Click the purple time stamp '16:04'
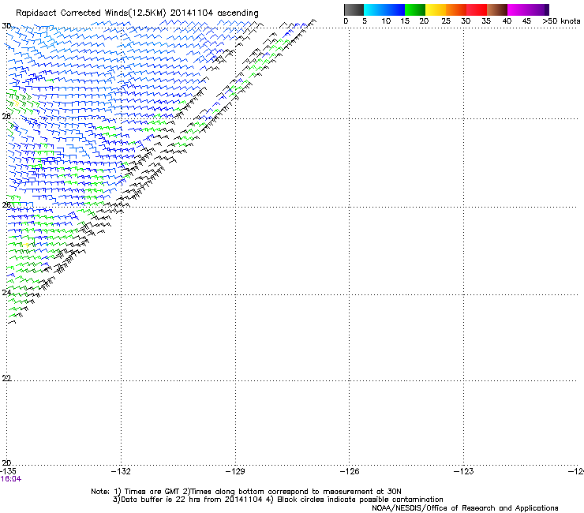Screen dimensions: 584x513 [11, 479]
